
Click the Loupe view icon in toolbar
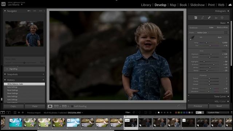point(50,106)
